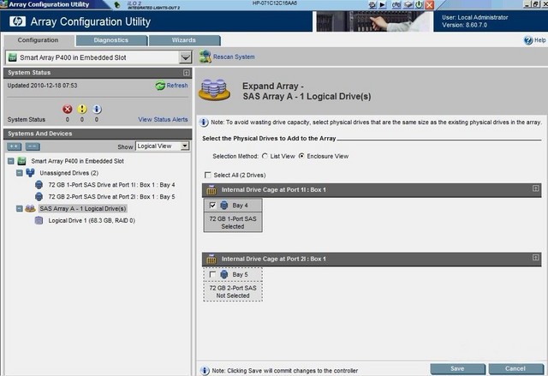Click the collapse-all tree button
This screenshot has width=548, height=376.
pyautogui.click(x=32, y=146)
